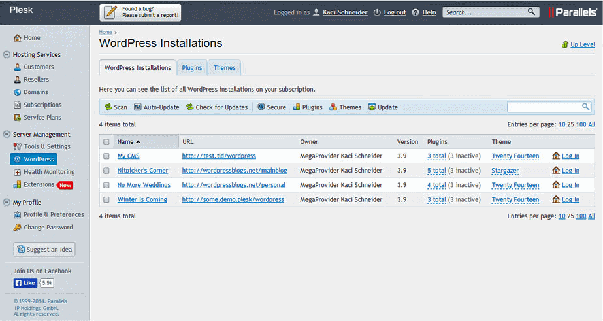Click the Log out link
The height and width of the screenshot is (321, 603).
click(395, 12)
